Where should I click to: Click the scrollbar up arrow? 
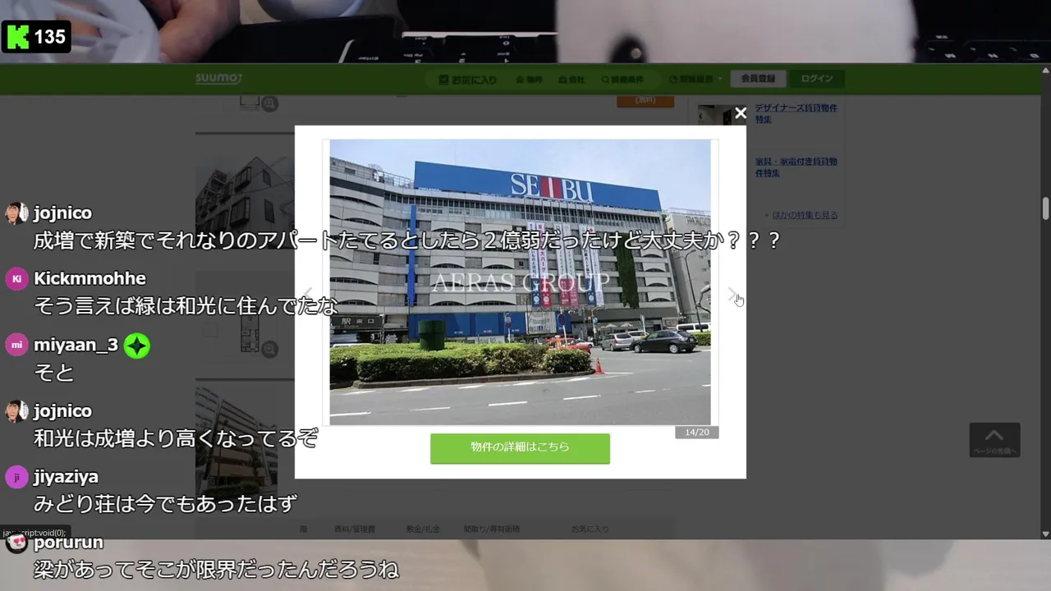point(1045,71)
